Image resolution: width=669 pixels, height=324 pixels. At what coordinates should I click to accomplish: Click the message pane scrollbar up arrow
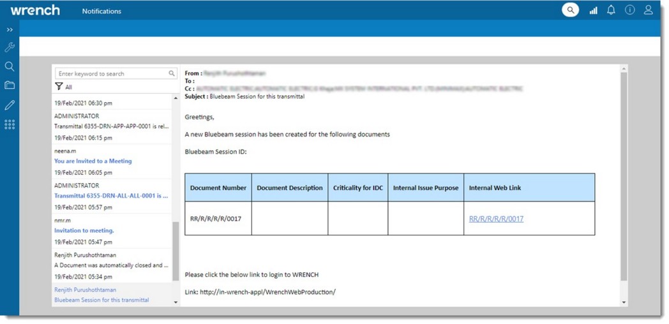pyautogui.click(x=624, y=69)
